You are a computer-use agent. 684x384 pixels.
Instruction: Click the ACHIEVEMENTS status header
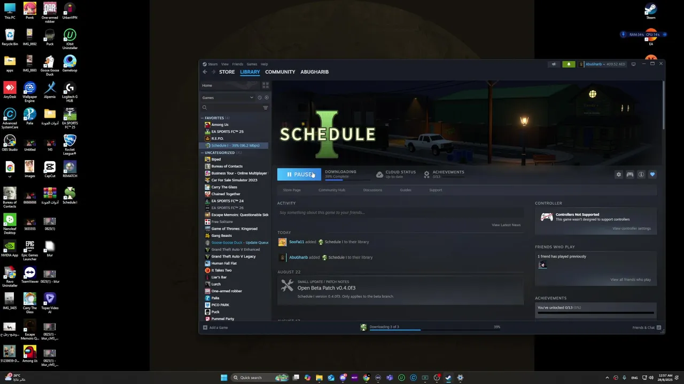pos(448,172)
